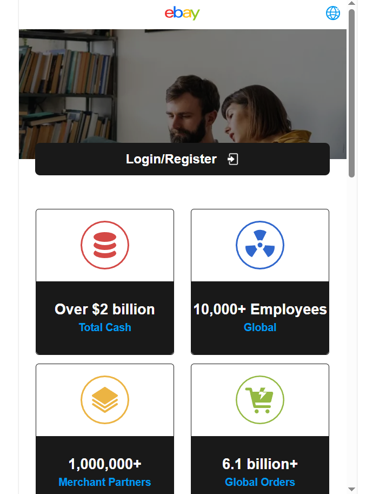The width and height of the screenshot is (366, 494).
Task: Click the scrollbar up arrow
Action: pyautogui.click(x=351, y=3)
